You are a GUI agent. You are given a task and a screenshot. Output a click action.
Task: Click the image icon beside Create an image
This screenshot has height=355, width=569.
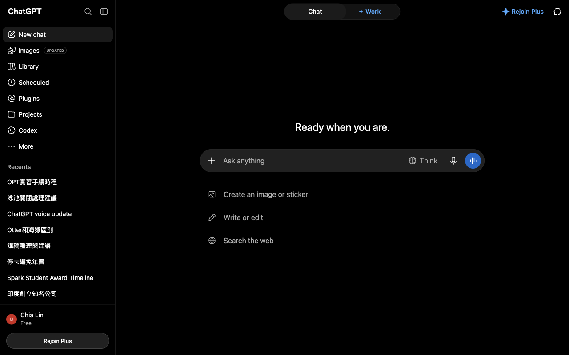click(212, 194)
